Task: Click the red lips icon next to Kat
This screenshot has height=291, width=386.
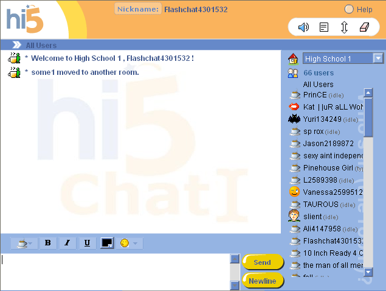Action: pyautogui.click(x=294, y=107)
